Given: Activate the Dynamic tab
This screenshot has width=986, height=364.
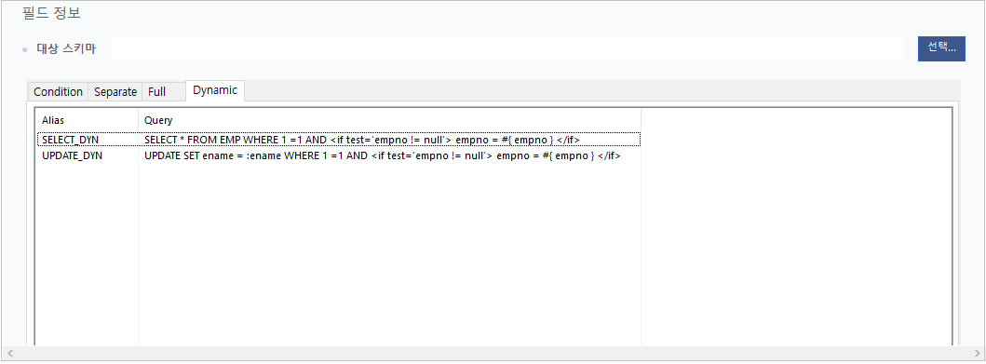Looking at the screenshot, I should point(215,90).
